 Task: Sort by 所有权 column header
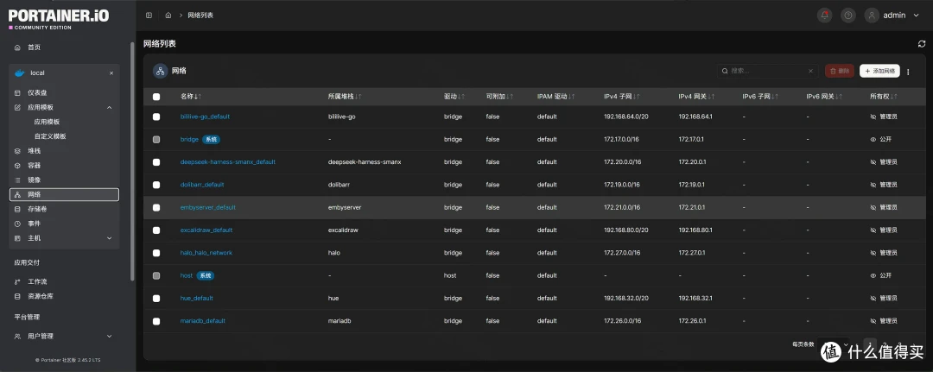884,97
